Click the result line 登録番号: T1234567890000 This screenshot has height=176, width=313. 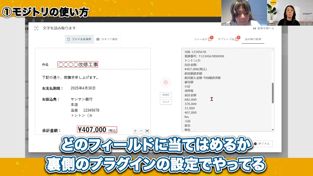click(204, 56)
